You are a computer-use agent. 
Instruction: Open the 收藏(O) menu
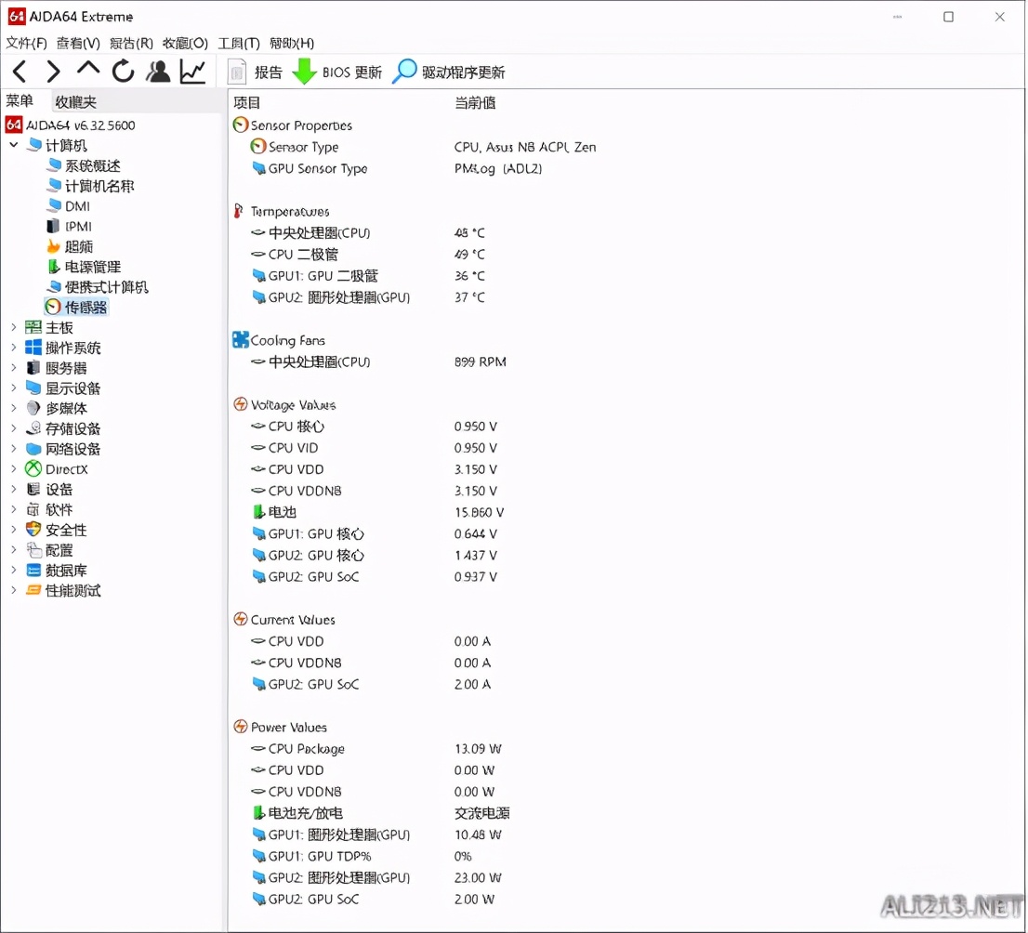pos(185,44)
